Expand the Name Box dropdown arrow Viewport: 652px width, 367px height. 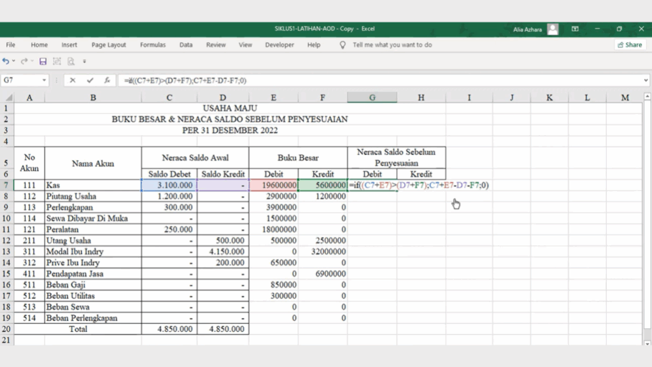(45, 80)
